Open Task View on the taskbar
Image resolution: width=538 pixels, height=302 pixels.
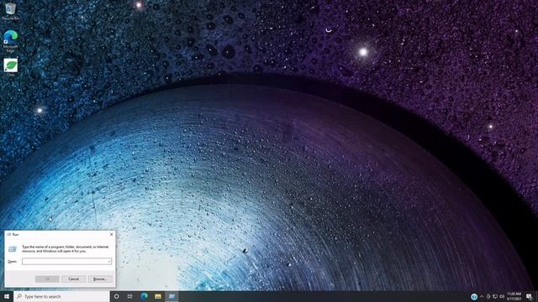tap(130, 296)
